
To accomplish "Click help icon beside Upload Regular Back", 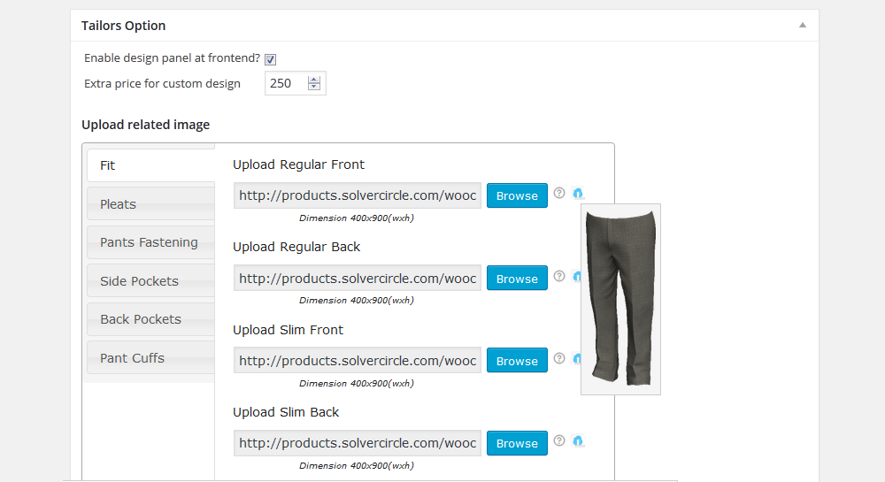I will [558, 276].
